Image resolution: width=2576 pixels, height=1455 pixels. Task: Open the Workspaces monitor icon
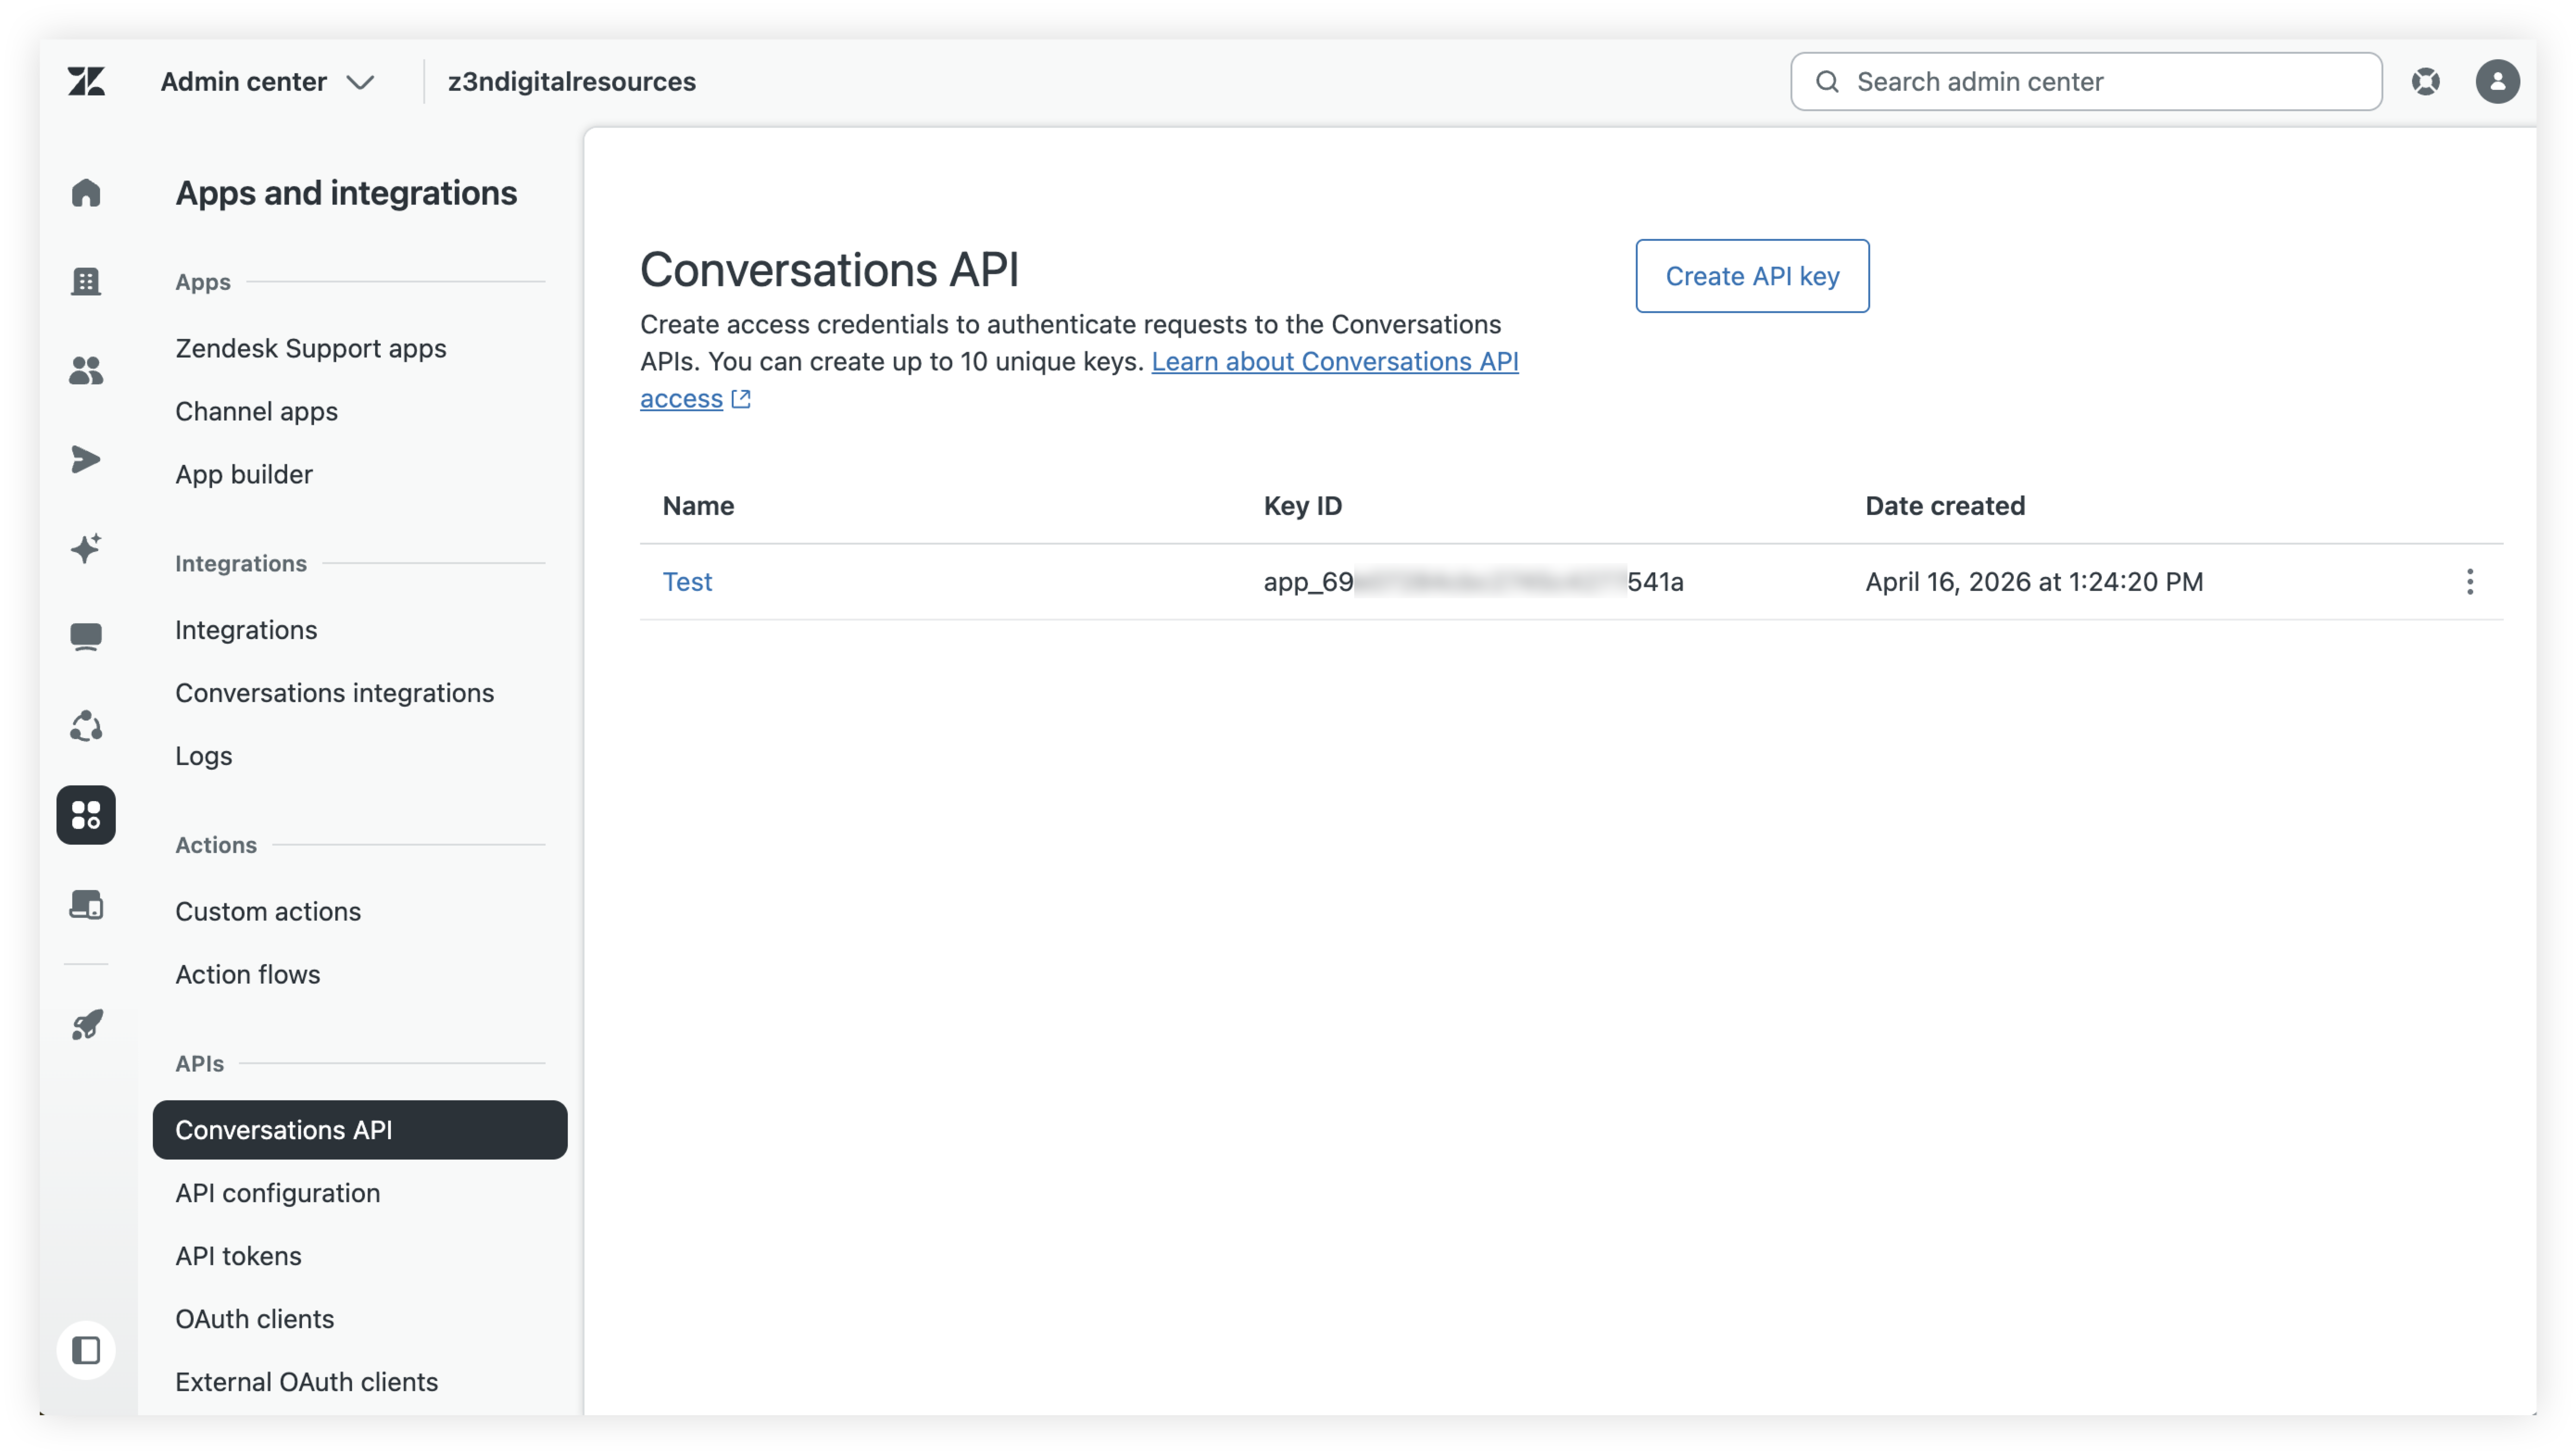[x=86, y=637]
